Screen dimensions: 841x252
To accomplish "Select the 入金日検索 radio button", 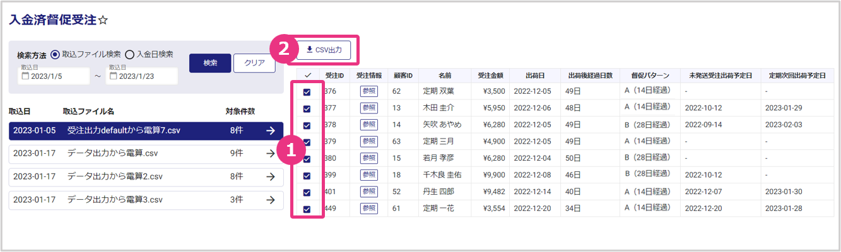I will coord(130,54).
